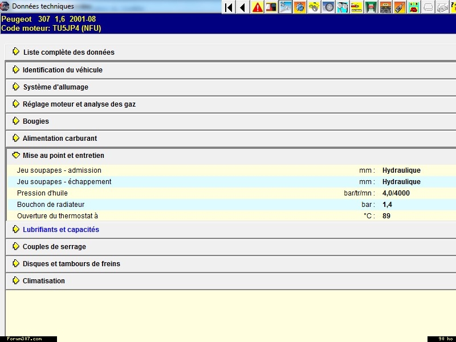
Task: Select the wrench technical data icon
Action: (x=286, y=7)
